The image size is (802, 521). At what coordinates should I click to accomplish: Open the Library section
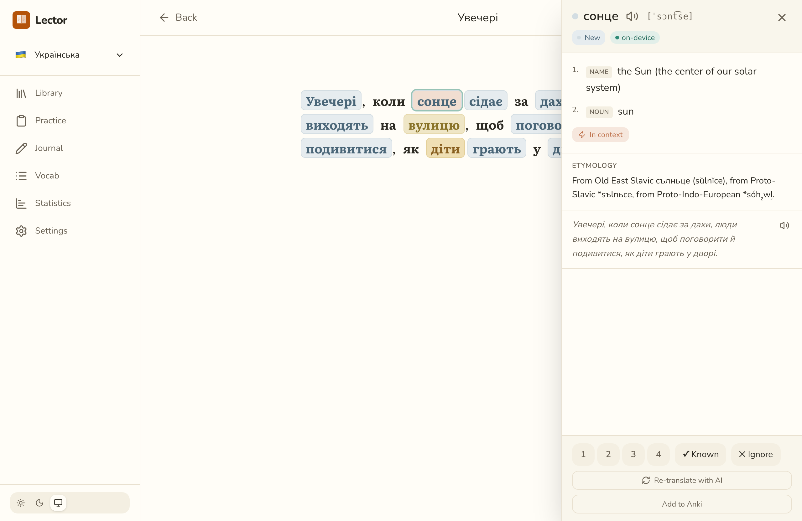70,93
